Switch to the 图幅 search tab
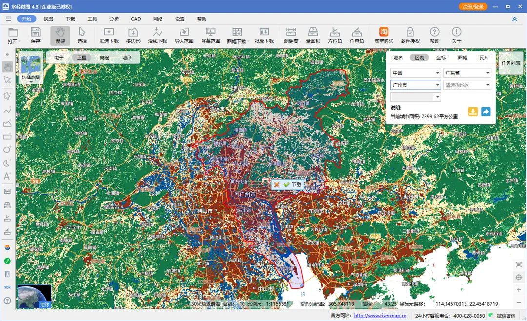The height and width of the screenshot is (321, 527). pos(463,57)
